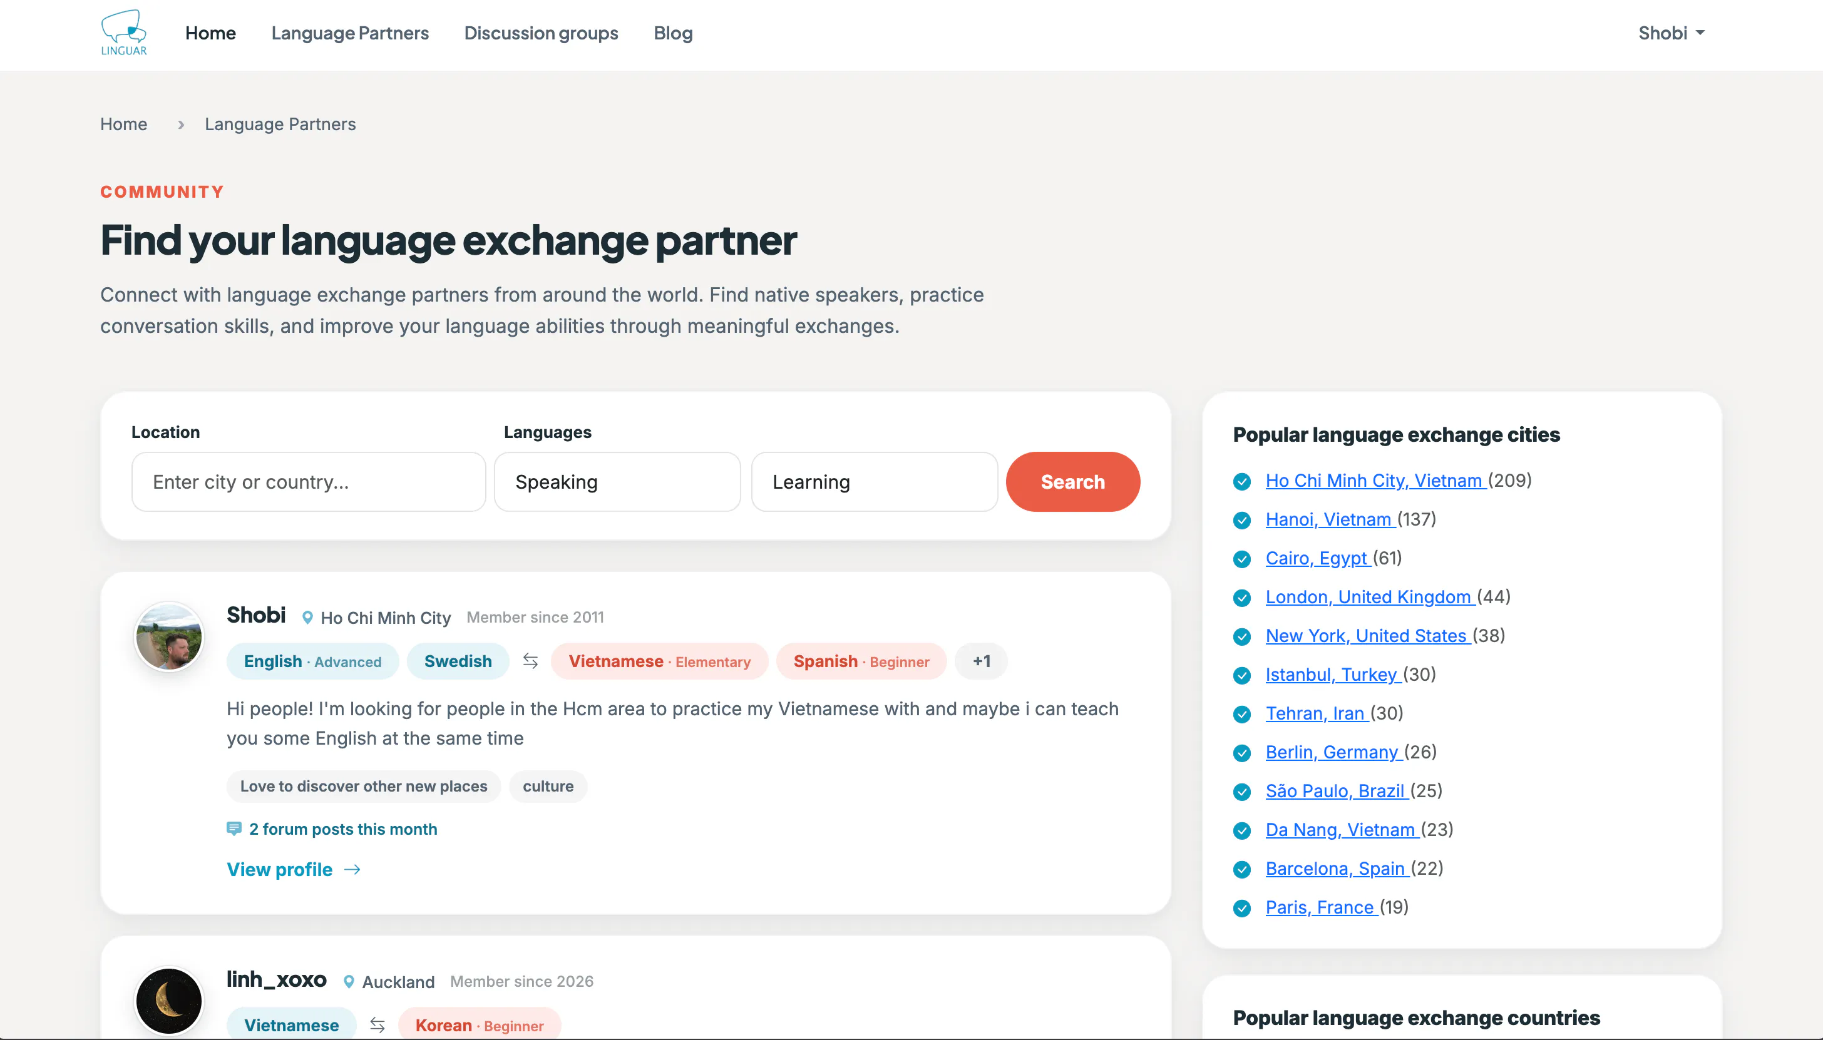Screen dimensions: 1823x1040
Task: Open London, United Kingdom link
Action: [x=1370, y=597]
